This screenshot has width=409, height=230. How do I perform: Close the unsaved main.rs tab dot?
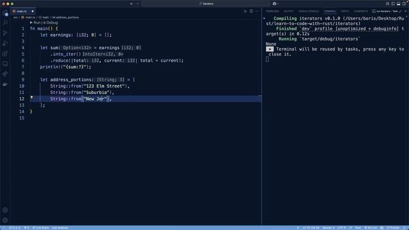coord(33,11)
